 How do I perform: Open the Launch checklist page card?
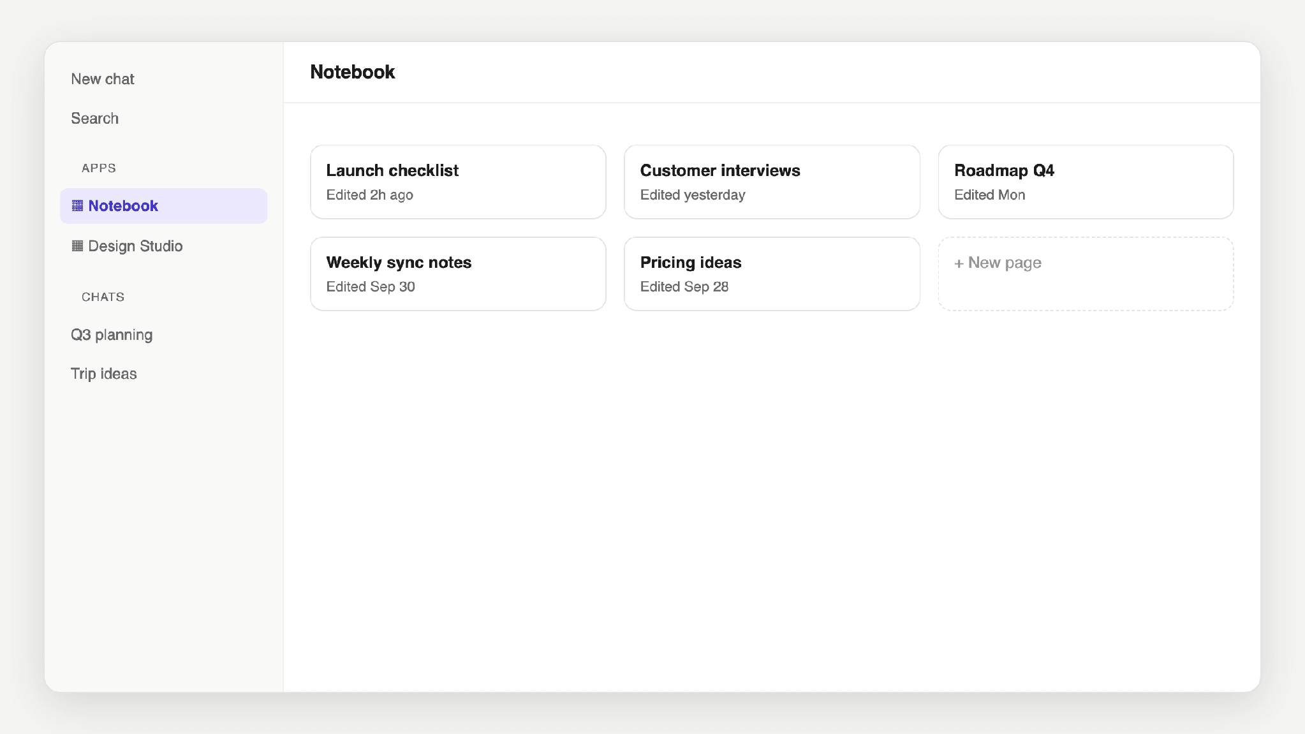pyautogui.click(x=458, y=182)
